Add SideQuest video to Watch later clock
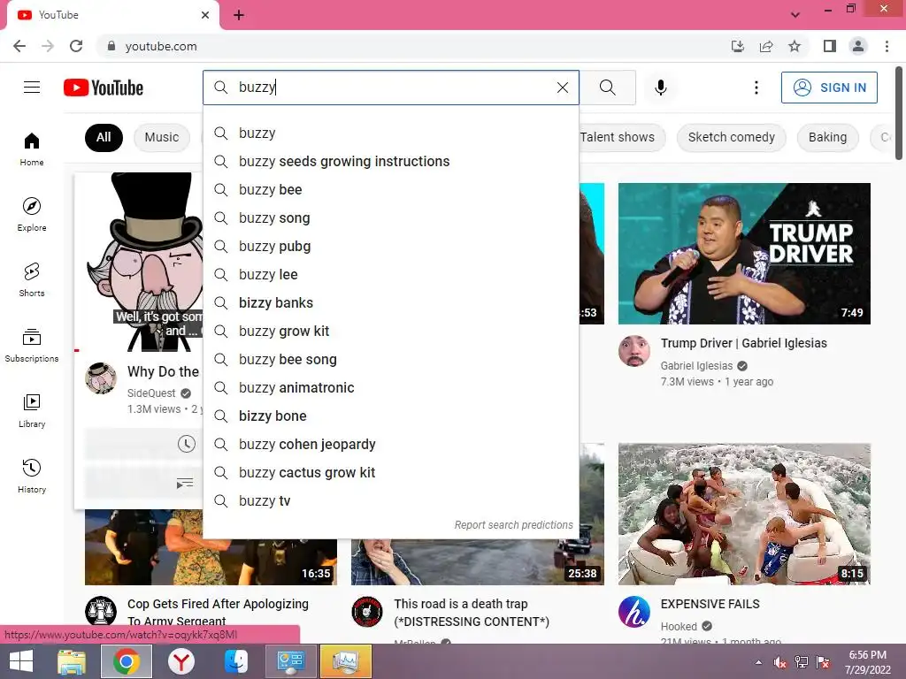This screenshot has width=906, height=679. point(186,444)
